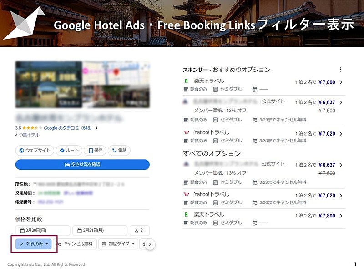Viewport: 364px width, 273px height.
Task: Click chevron of 楽天トラベル under すべてのオプション
Action: pos(341,216)
